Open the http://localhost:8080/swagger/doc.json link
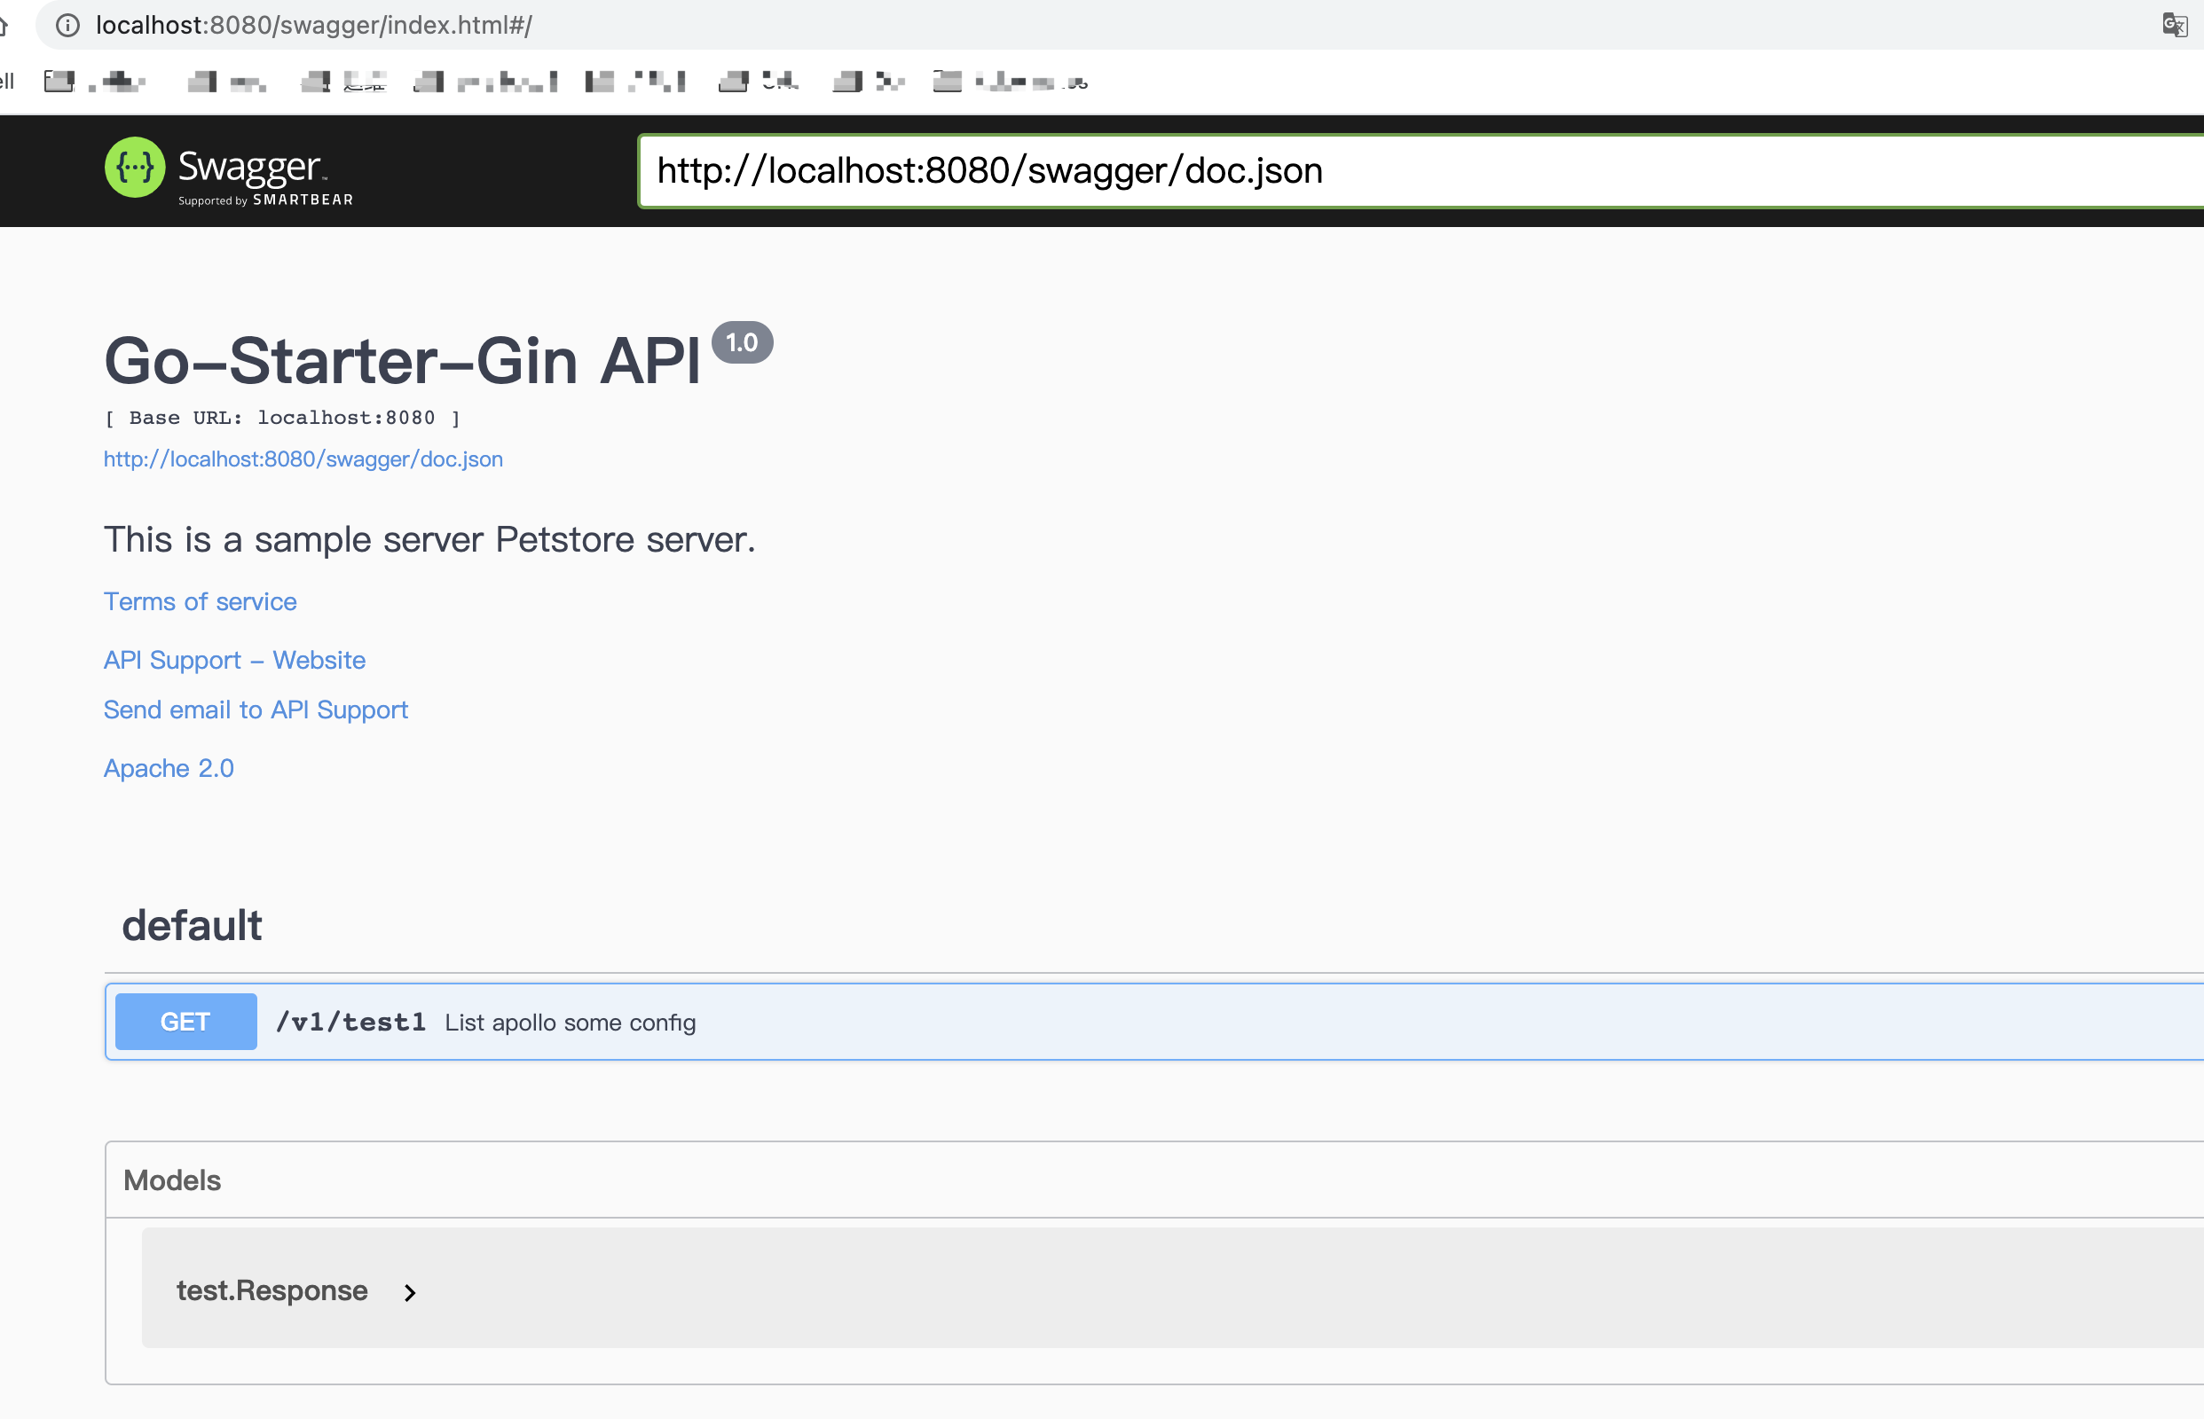2204x1419 pixels. (303, 458)
